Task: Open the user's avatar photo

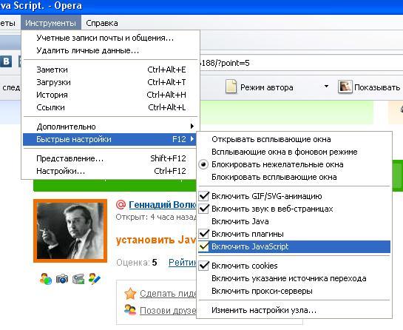Action: 70,231
